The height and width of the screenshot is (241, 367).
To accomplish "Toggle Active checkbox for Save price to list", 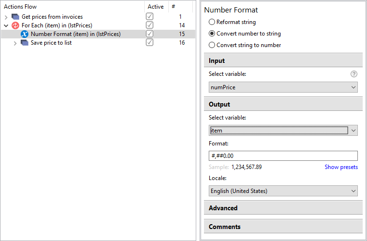I will coord(150,42).
